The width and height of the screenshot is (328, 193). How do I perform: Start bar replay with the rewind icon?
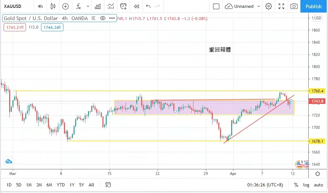[x=136, y=6]
